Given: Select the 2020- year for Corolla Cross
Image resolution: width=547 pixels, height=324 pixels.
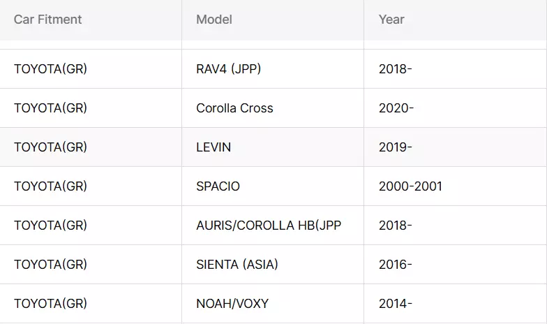Looking at the screenshot, I should pos(396,108).
